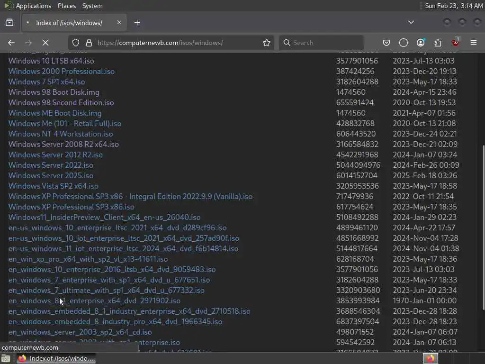485x364 pixels.
Task: Open Windows XP Professional SP3 x86.iso link
Action: point(72,207)
